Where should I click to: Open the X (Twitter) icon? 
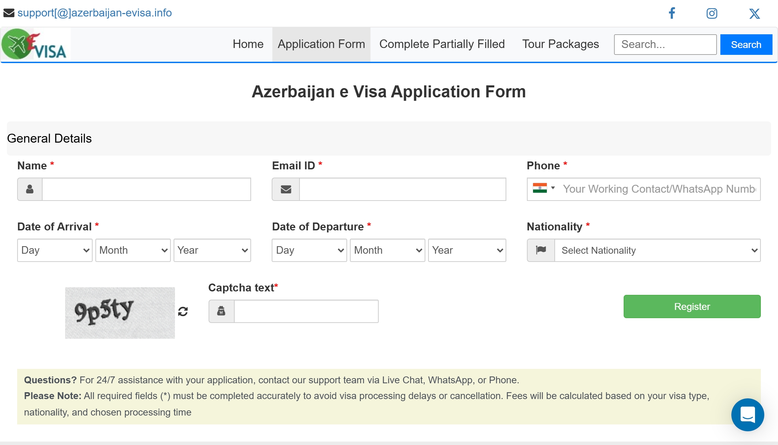click(754, 13)
